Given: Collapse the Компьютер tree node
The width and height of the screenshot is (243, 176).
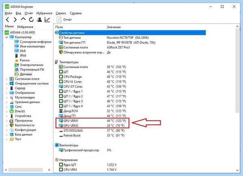Looking at the screenshot, I should 6,37.
